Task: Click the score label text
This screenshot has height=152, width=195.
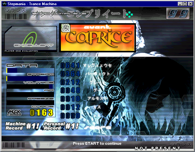Action: click(x=98, y=128)
